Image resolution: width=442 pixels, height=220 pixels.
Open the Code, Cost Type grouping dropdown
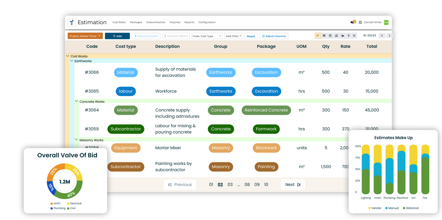[207, 36]
